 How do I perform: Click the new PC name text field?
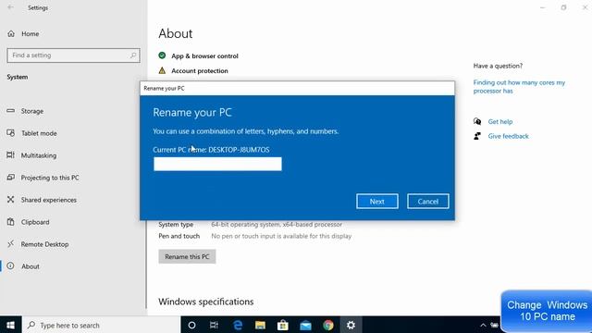[x=217, y=164]
